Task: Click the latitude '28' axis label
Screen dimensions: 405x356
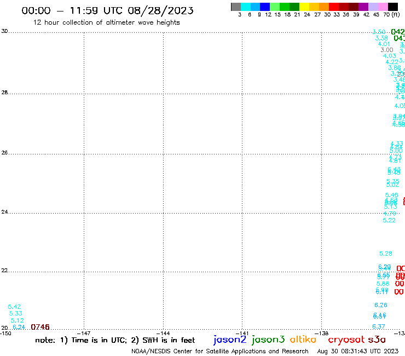Action: pos(4,93)
